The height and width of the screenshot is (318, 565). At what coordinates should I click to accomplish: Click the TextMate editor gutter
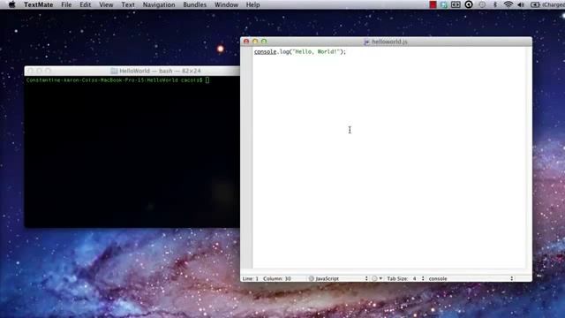tap(246, 157)
